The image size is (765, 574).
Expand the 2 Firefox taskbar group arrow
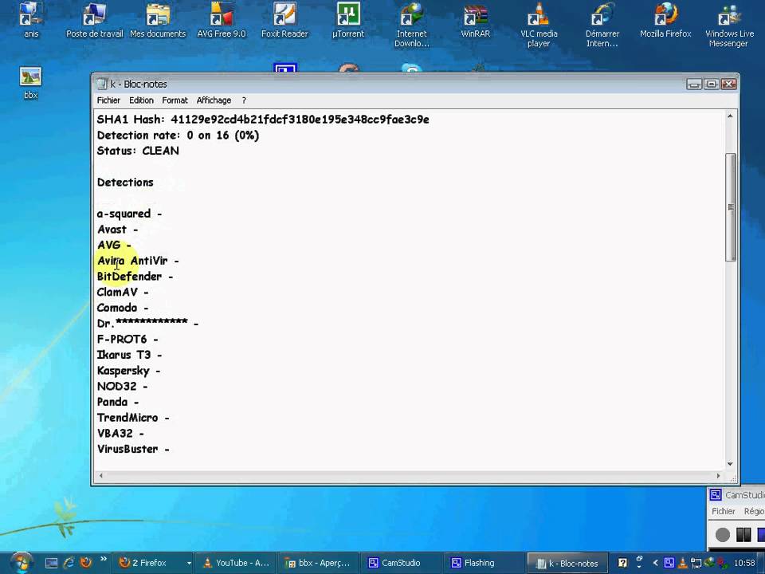[x=189, y=564]
